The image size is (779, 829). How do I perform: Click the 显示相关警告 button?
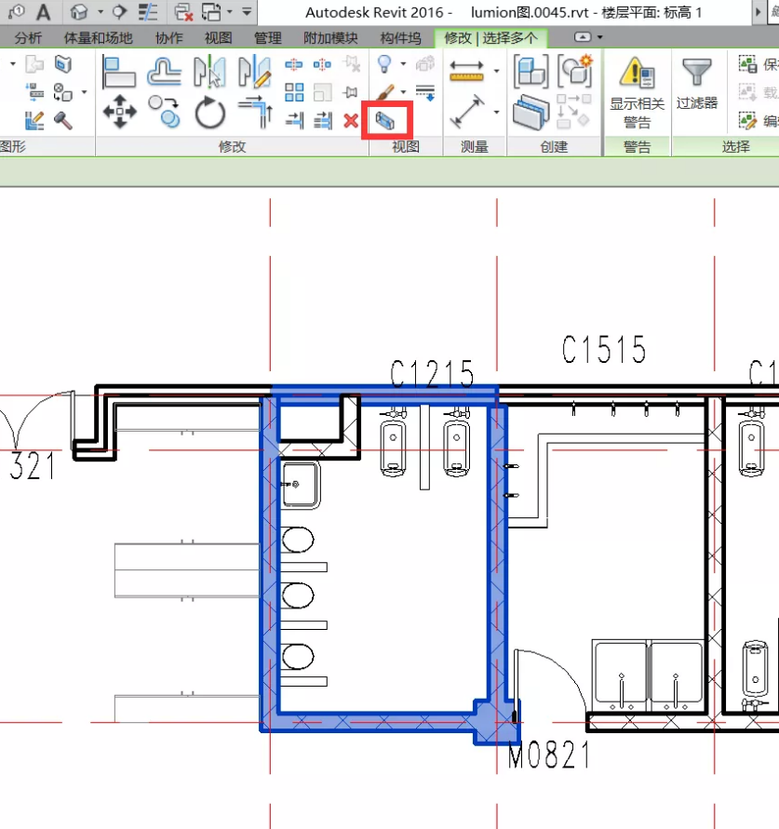coord(637,92)
